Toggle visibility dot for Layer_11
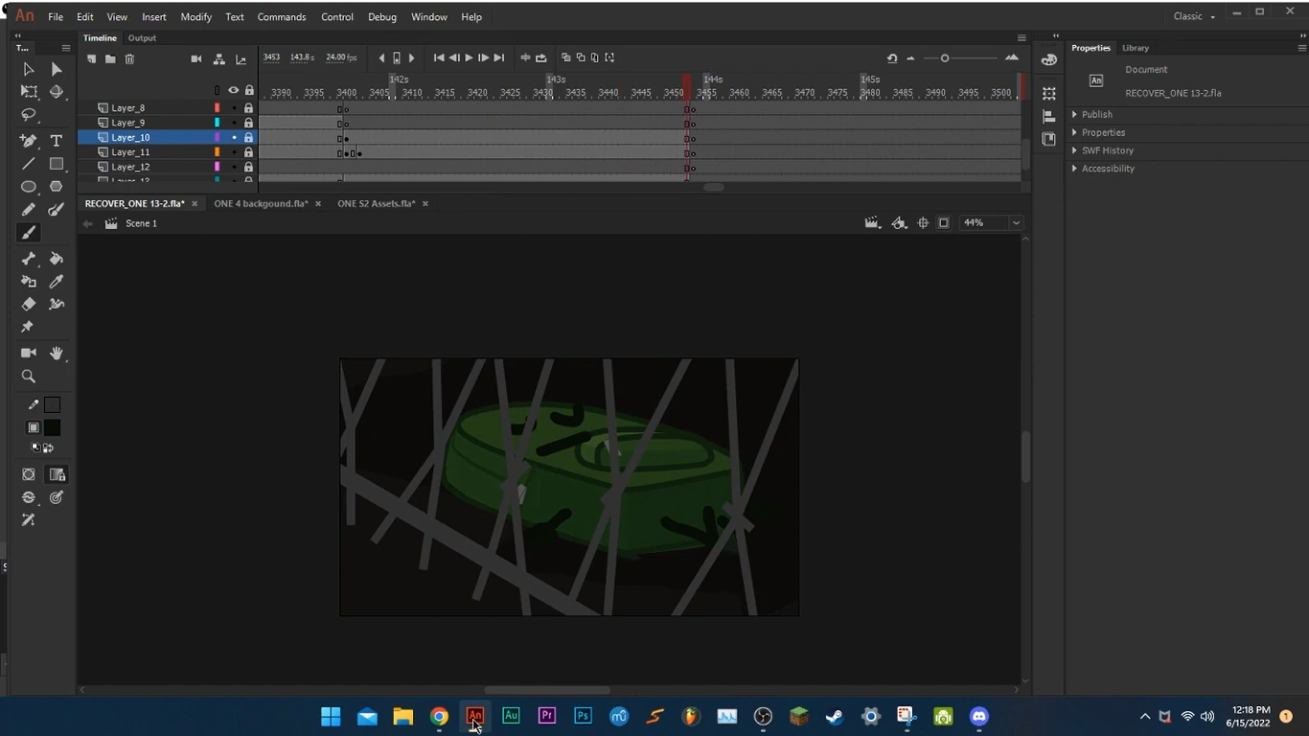Image resolution: width=1309 pixels, height=736 pixels. pyautogui.click(x=234, y=152)
